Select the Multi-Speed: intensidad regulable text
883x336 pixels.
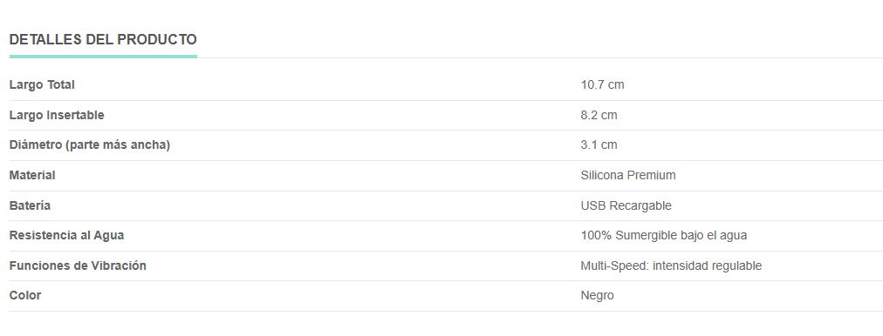coord(671,265)
